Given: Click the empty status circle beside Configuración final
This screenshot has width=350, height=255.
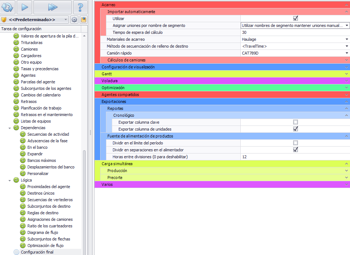Looking at the screenshot, I should 16,252.
